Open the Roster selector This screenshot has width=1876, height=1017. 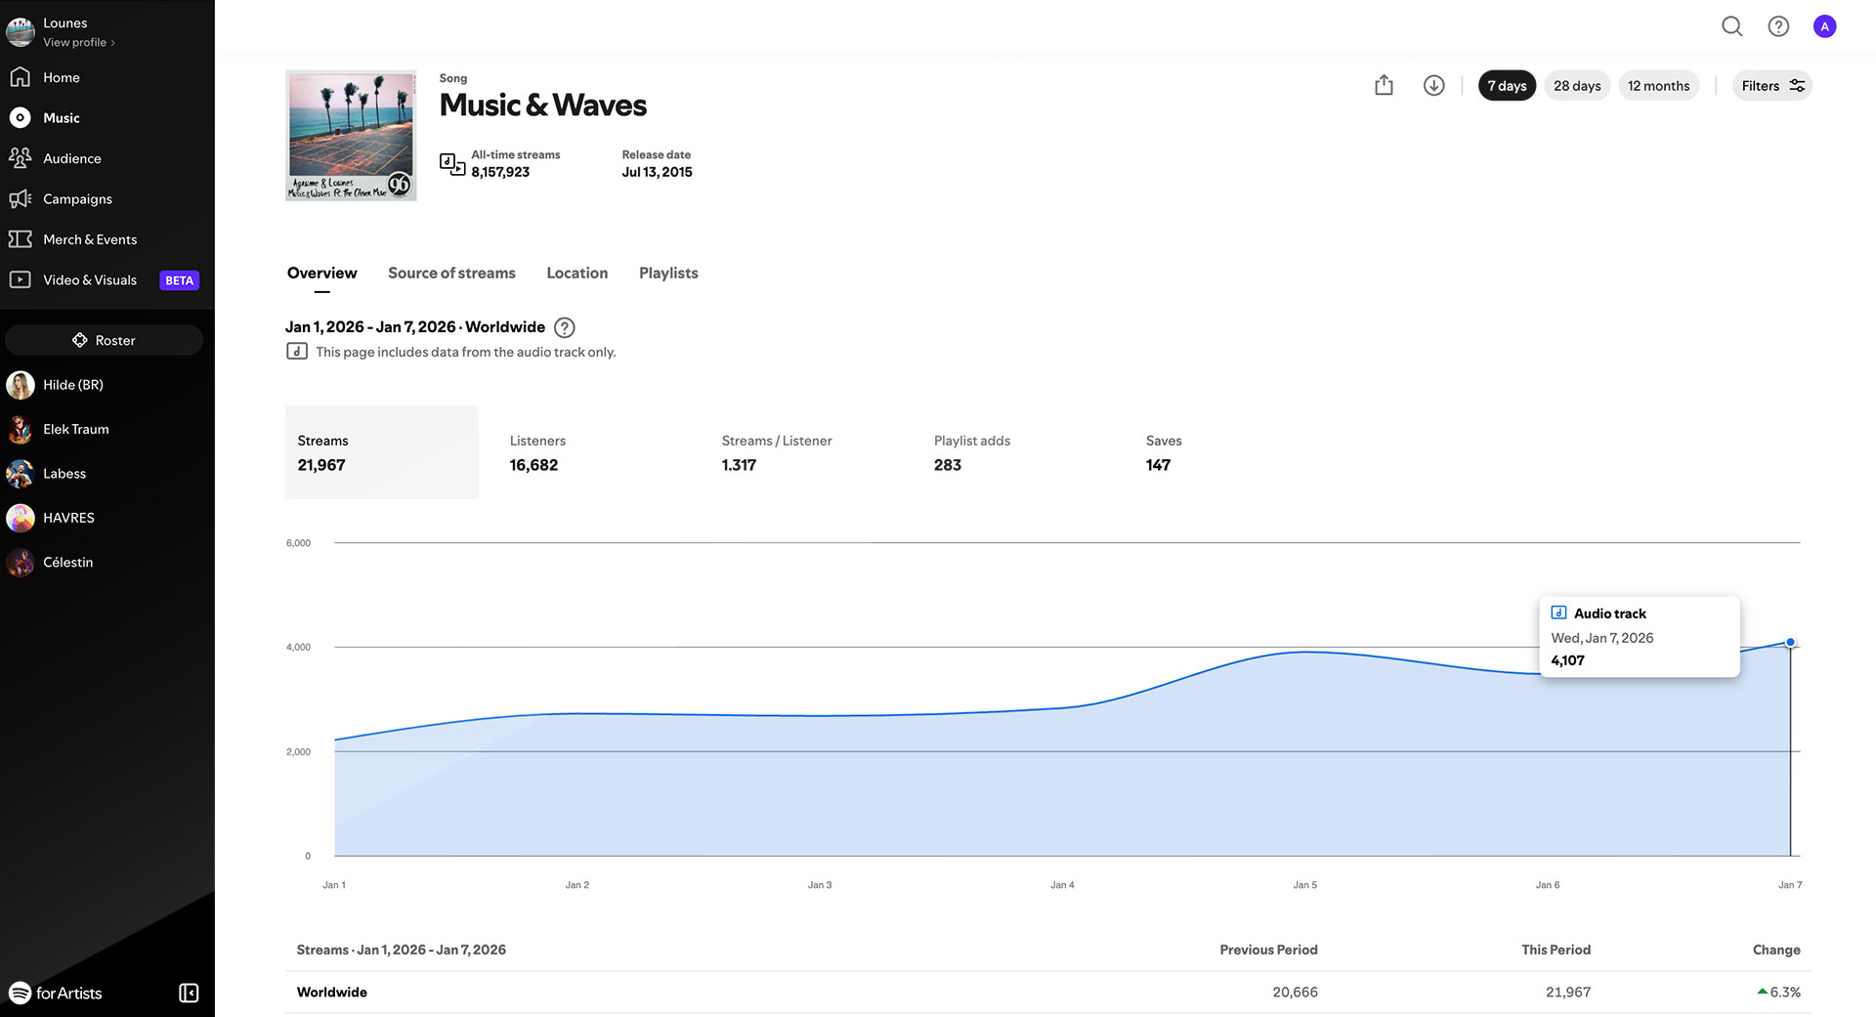(x=104, y=340)
